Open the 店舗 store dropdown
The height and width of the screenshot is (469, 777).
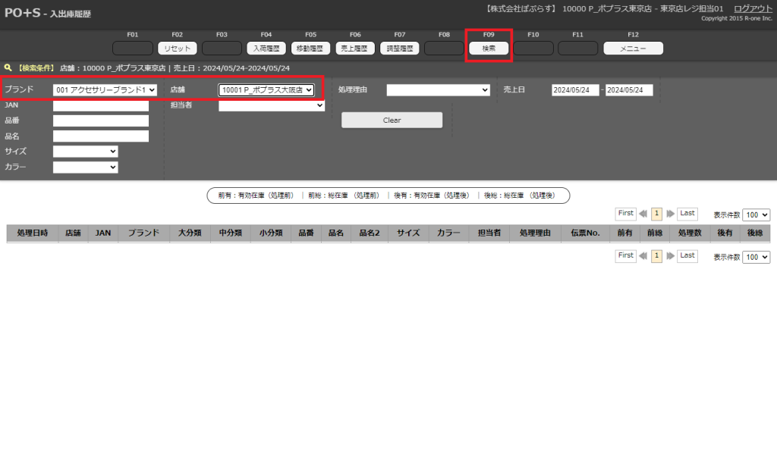click(266, 90)
